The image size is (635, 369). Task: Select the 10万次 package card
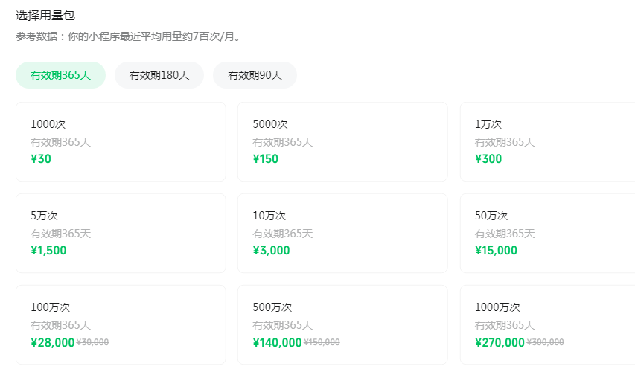342,233
